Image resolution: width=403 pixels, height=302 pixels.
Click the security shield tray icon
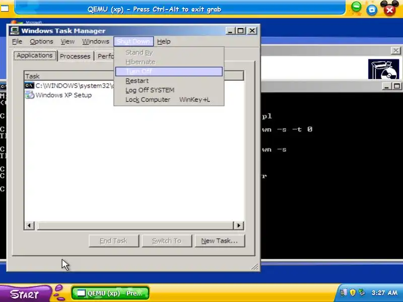point(353,292)
